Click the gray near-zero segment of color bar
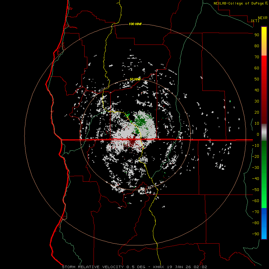This screenshot has width=269, height=269. tap(264, 132)
